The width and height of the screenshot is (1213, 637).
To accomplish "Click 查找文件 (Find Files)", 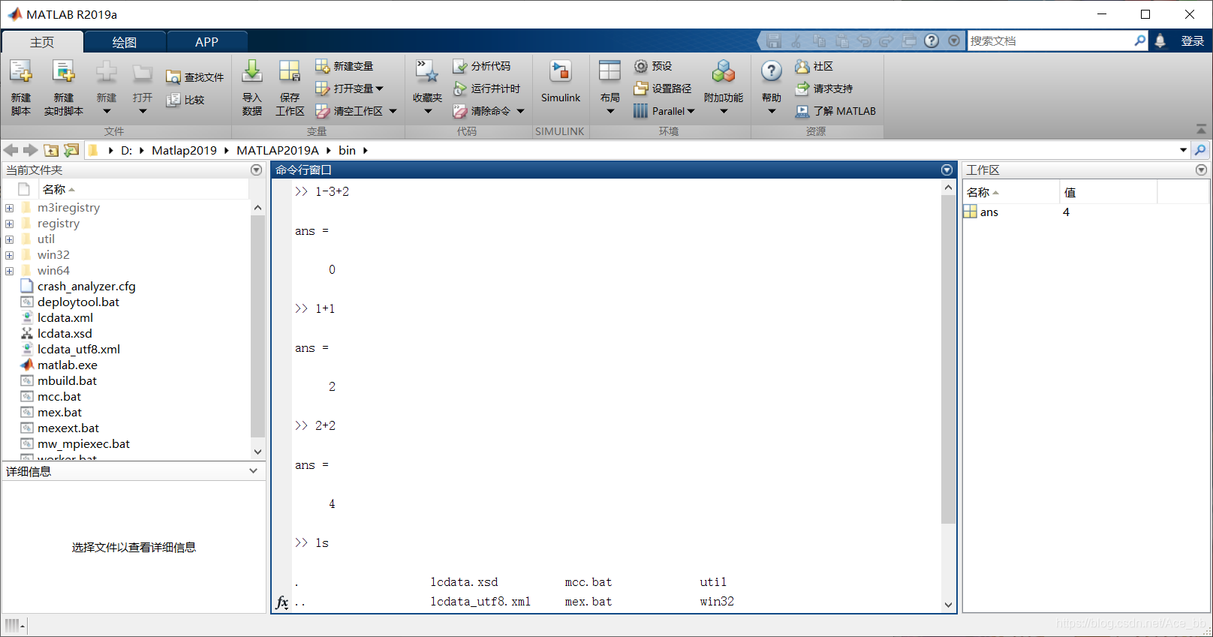I will click(194, 77).
